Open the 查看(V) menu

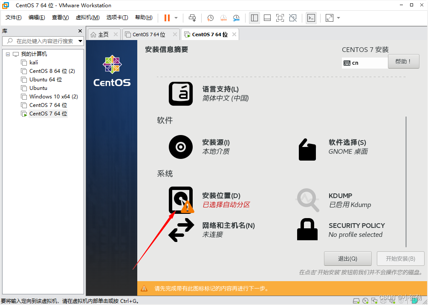click(x=61, y=17)
